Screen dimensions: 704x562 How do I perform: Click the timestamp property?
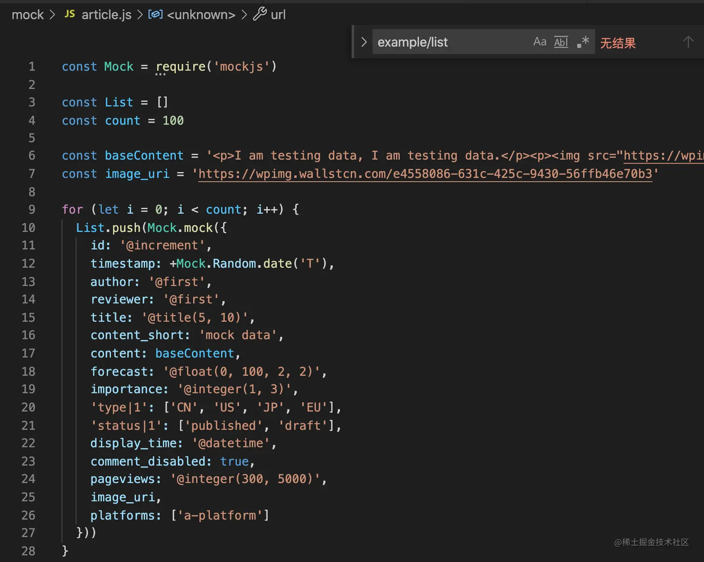pos(122,264)
